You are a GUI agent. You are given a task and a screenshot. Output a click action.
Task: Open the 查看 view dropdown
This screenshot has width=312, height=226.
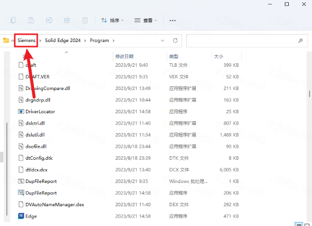click(146, 20)
